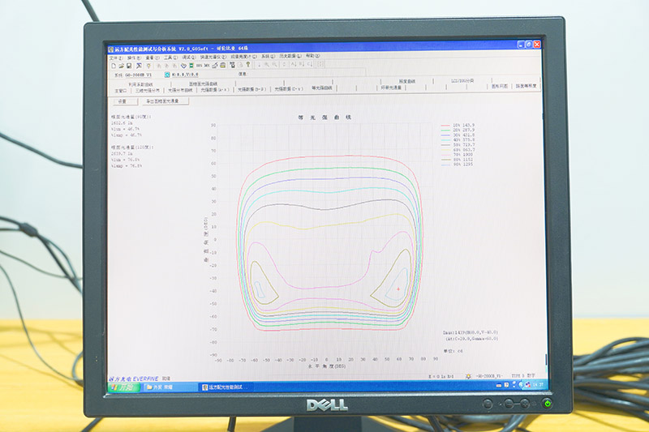Viewport: 649px width, 432px height.
Task: Click the Open file toolbar icon
Action: pos(119,64)
